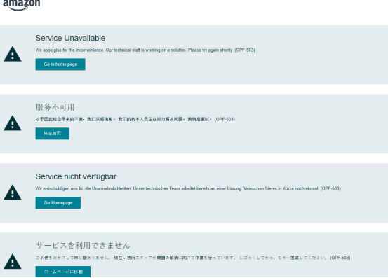Click the 服务不可用 heading
Screen dimensions: 388x278
pyautogui.click(x=55, y=107)
